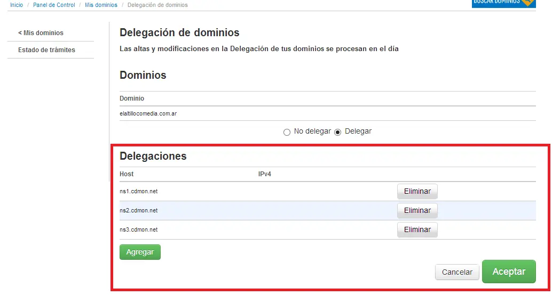
Task: Select the domain text elaltillocomedia.com.ar
Action: click(148, 113)
